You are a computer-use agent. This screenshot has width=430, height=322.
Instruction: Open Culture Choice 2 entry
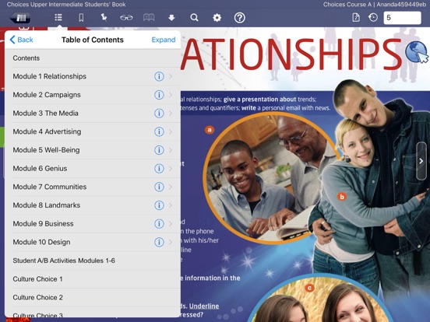[93, 297]
